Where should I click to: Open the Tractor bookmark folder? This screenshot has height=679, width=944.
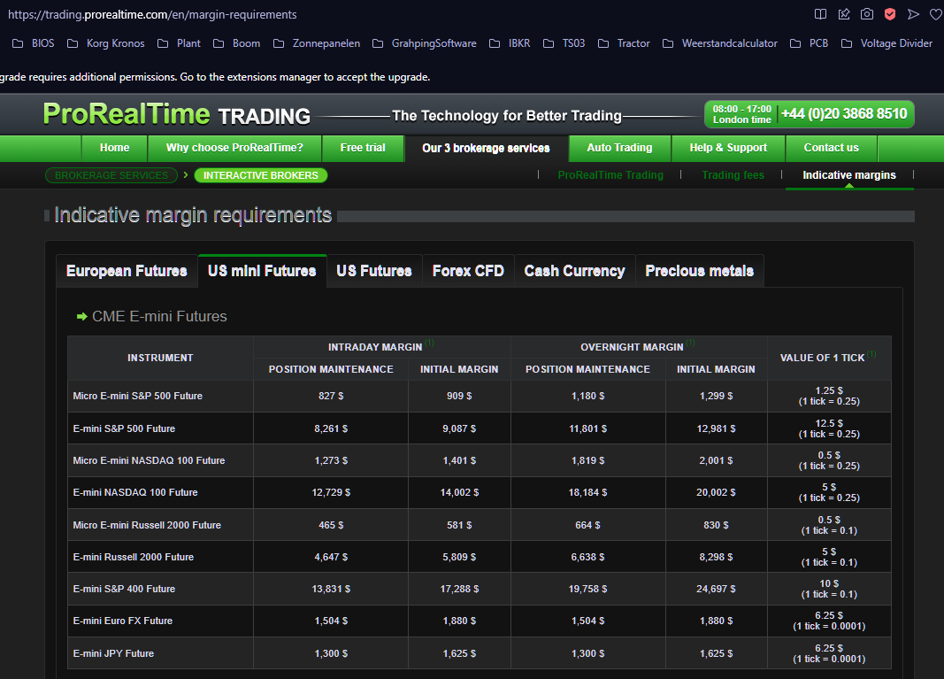(624, 43)
